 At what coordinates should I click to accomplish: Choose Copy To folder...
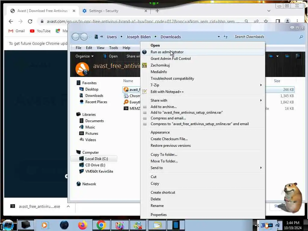202,155
